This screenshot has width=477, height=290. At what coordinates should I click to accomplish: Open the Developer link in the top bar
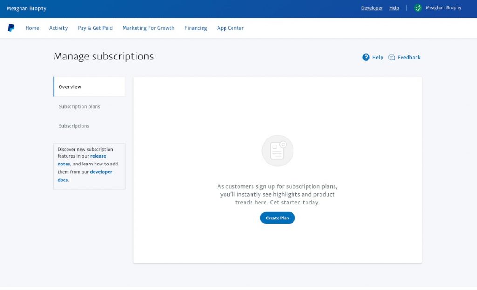pyautogui.click(x=372, y=8)
